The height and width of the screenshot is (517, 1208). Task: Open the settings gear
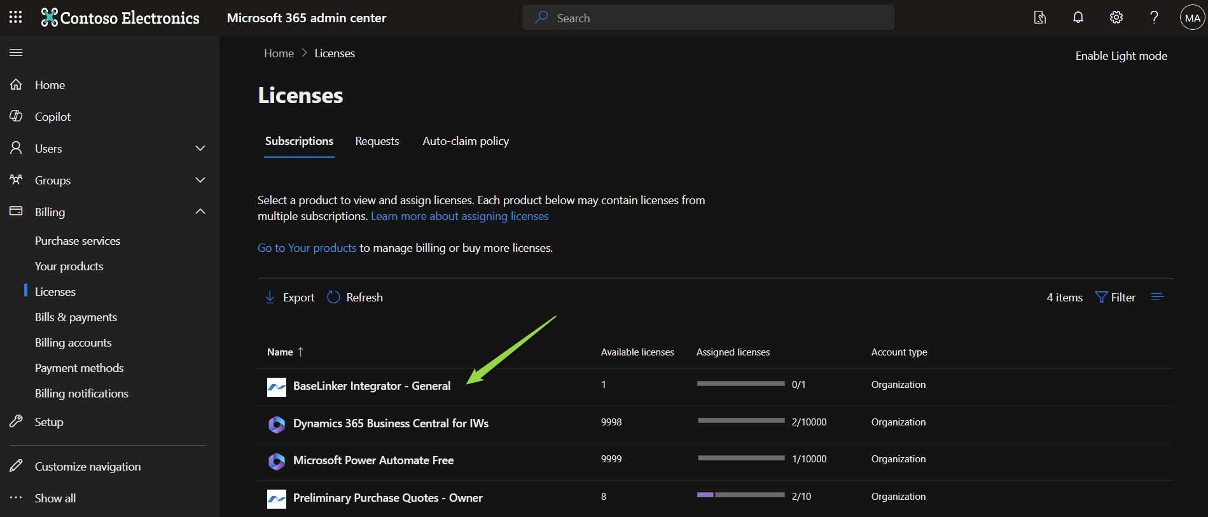click(x=1116, y=18)
